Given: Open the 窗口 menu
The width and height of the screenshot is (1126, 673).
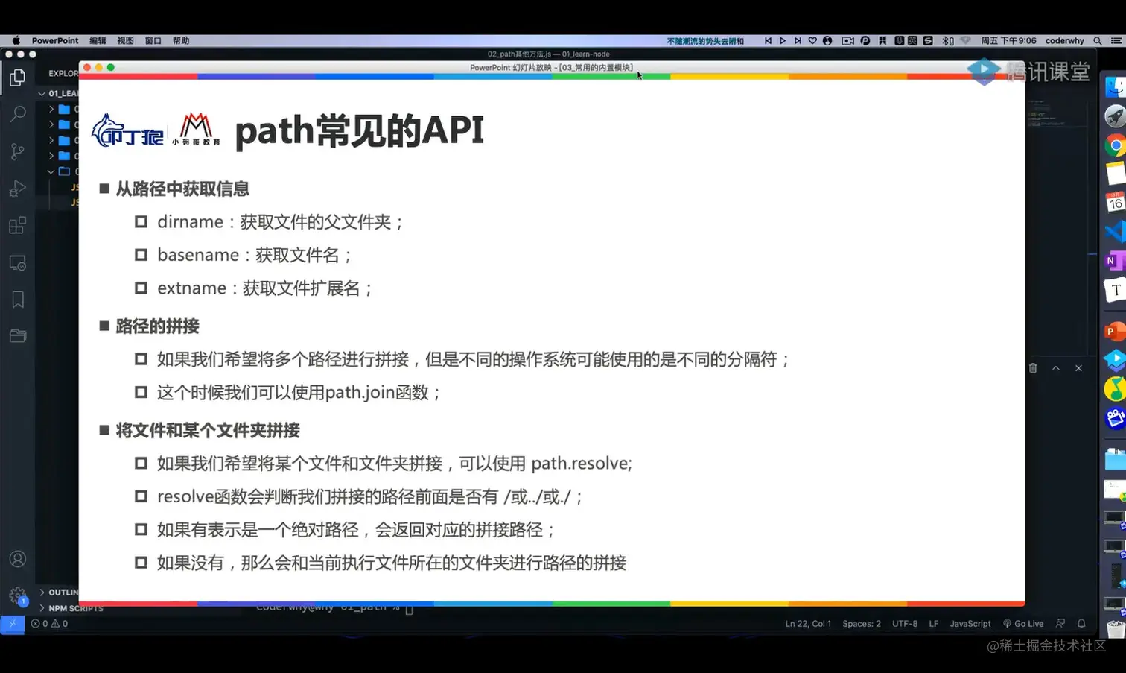Looking at the screenshot, I should 153,41.
